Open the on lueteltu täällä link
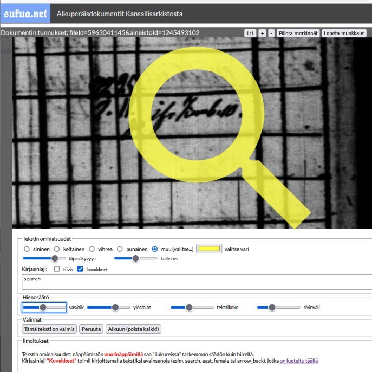 click(x=299, y=361)
